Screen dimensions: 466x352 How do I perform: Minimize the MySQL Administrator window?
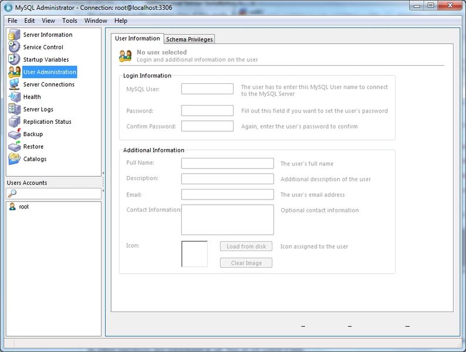(x=417, y=5)
